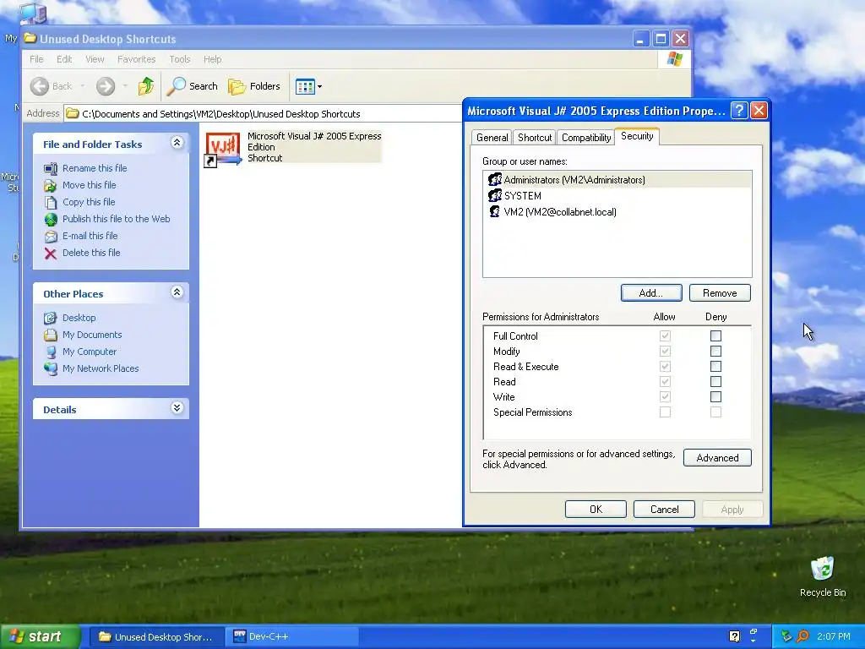This screenshot has width=865, height=649.
Task: Open the View menu
Action: 95,59
